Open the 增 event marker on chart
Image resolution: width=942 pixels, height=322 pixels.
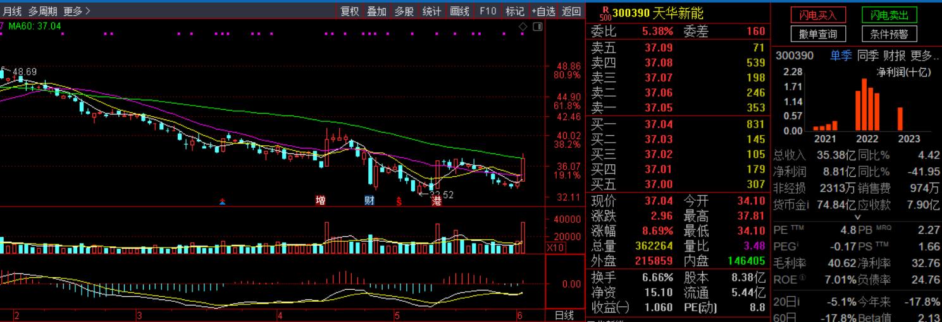(321, 201)
